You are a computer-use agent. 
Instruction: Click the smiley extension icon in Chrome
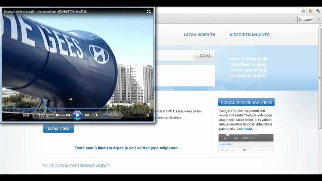(311, 11)
